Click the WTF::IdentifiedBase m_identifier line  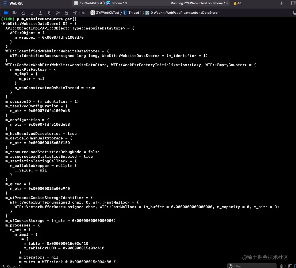[109, 56]
